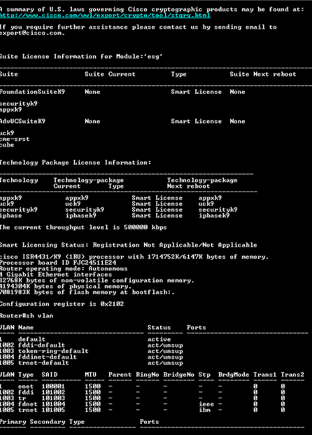Click the 'default' VLAN name
Image resolution: width=312 pixels, height=435 pixels.
click(x=32, y=339)
